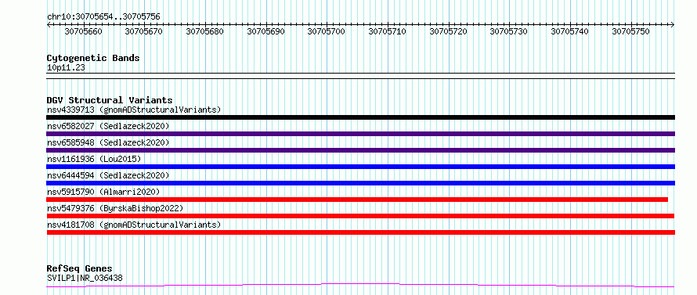This screenshot has width=697, height=295.
Task: Click the chr10:30705654..30705756 region label
Action: click(x=103, y=17)
